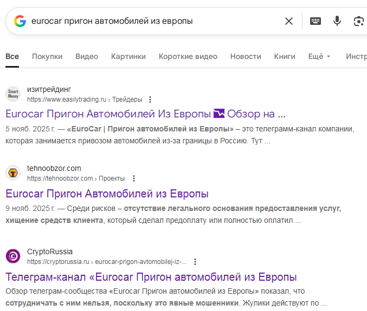Open the Инструменты button
The width and height of the screenshot is (367, 311).
click(x=356, y=56)
